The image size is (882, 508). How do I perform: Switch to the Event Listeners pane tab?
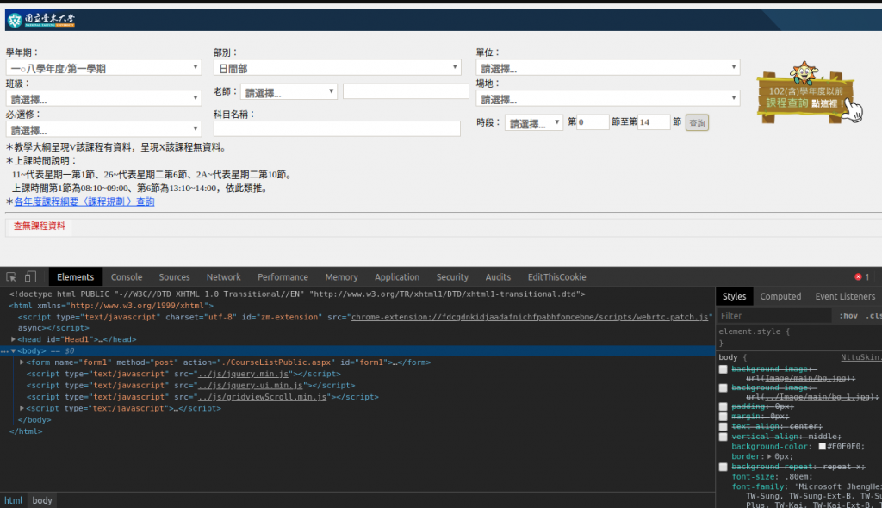point(846,296)
